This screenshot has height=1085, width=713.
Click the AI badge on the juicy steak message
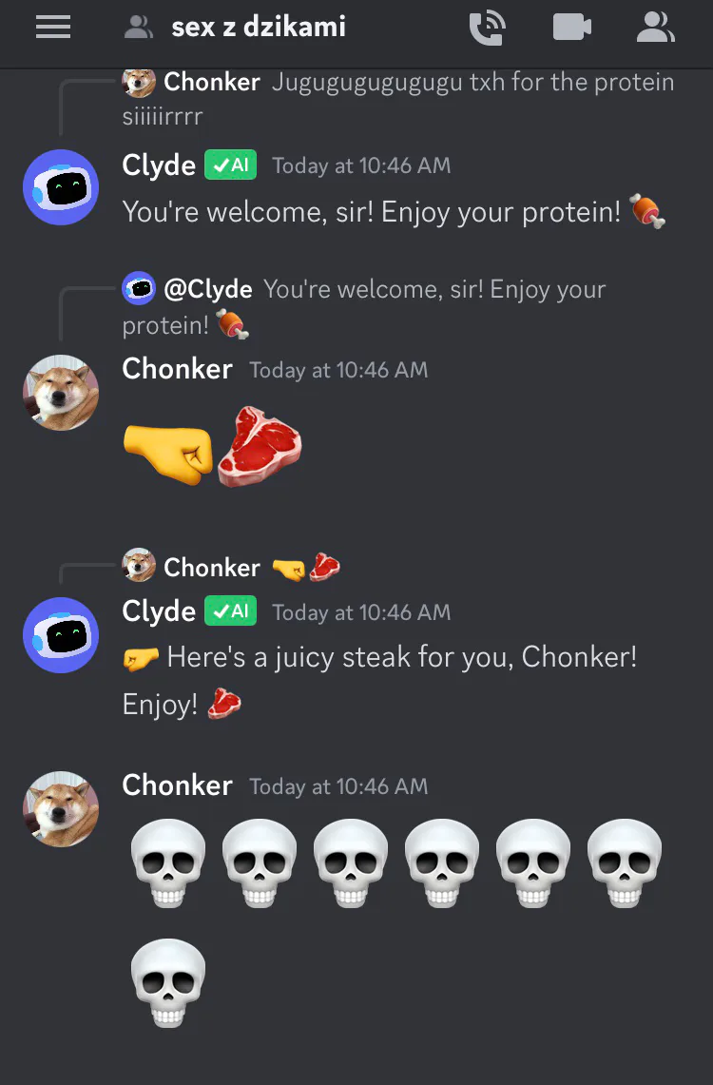230,611
